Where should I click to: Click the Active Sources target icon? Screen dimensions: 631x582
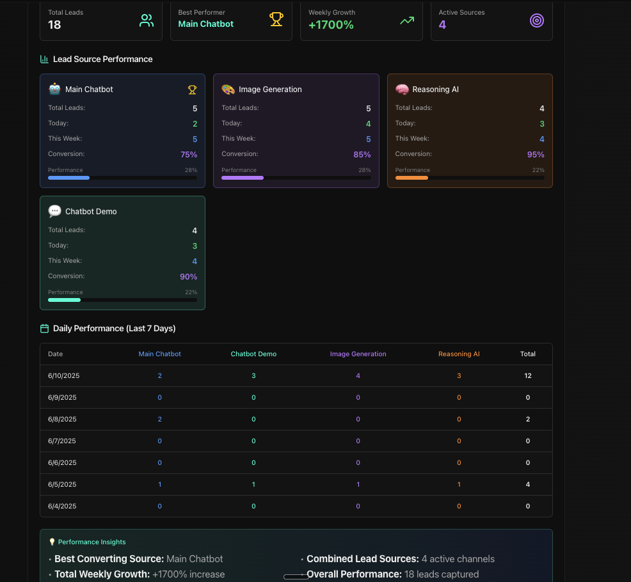(x=536, y=20)
